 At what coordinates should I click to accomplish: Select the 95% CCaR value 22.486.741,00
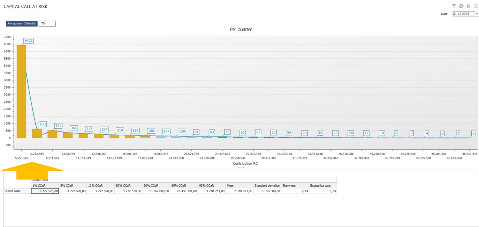184,191
